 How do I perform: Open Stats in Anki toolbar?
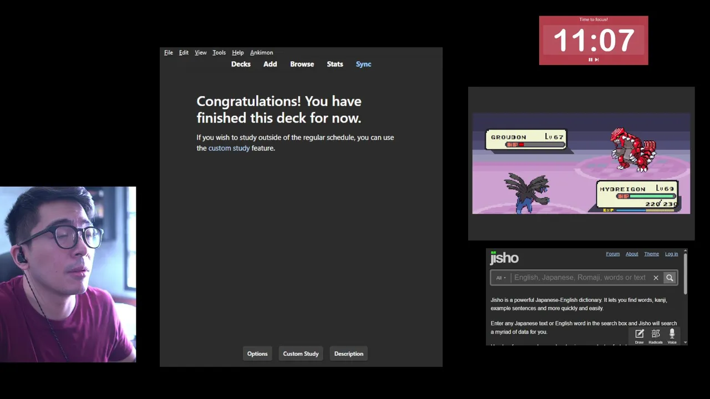[x=335, y=64]
